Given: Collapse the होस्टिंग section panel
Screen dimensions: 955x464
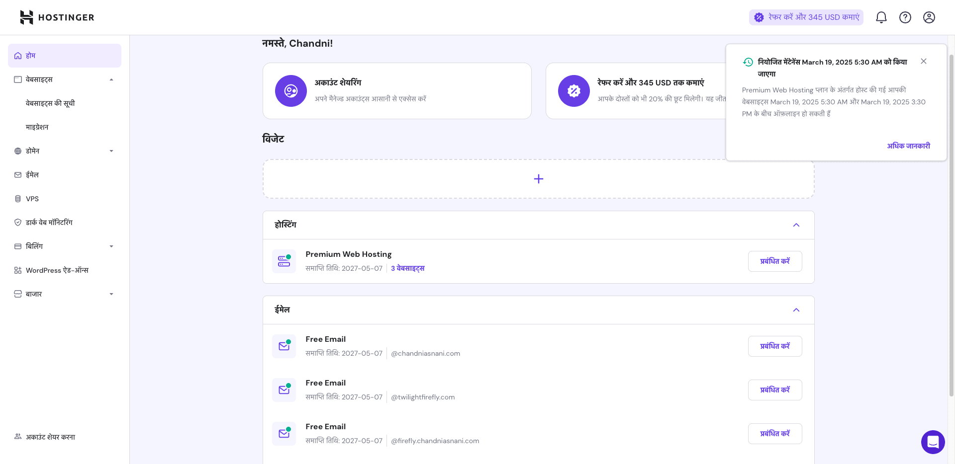Looking at the screenshot, I should 796,225.
